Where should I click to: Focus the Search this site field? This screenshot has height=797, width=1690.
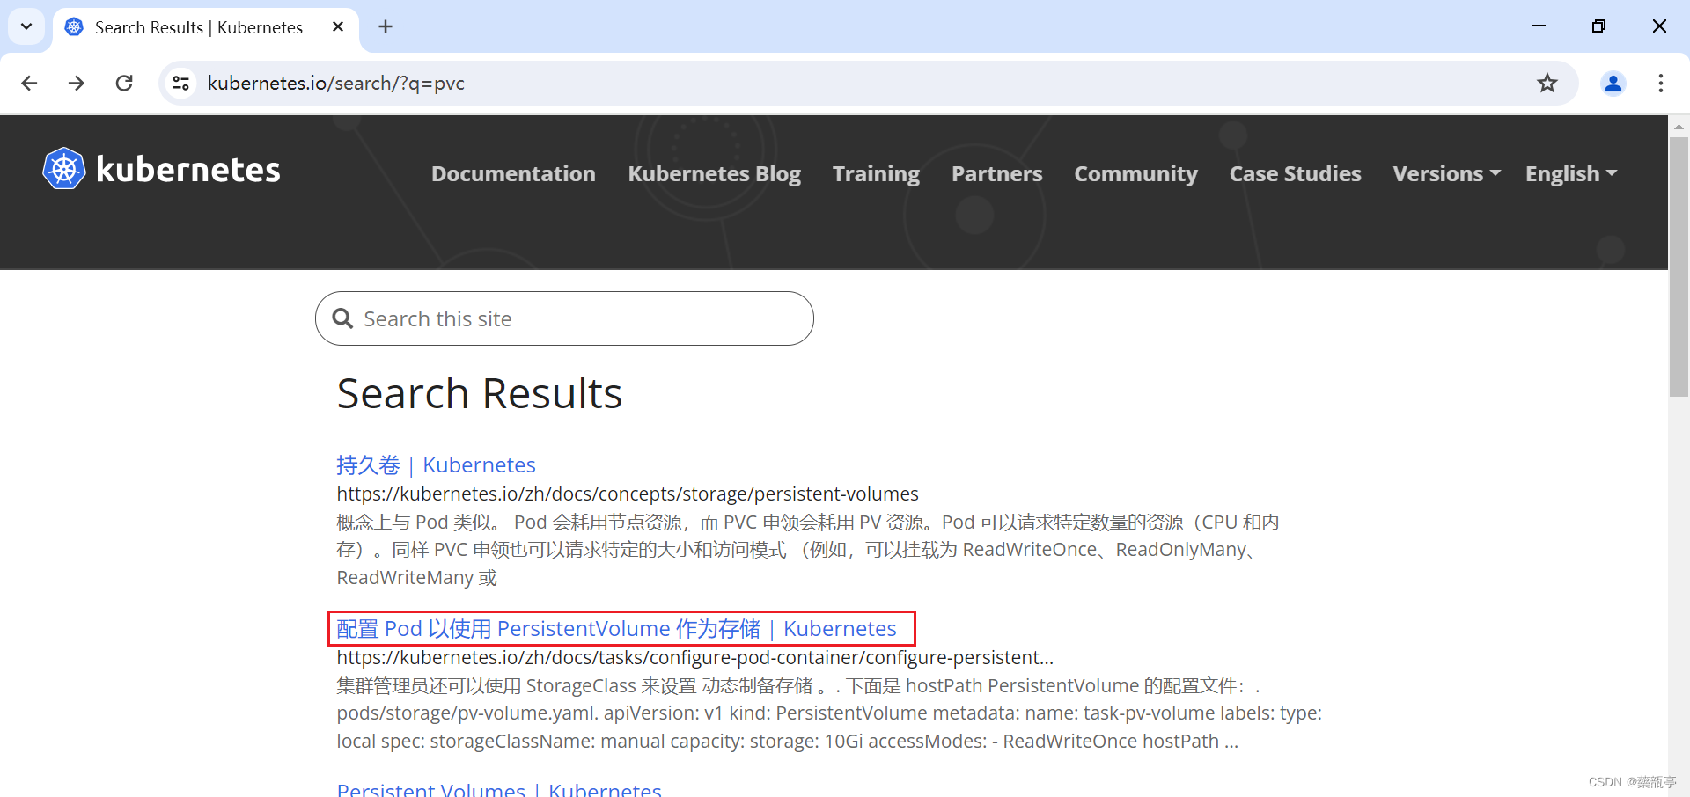pyautogui.click(x=564, y=318)
